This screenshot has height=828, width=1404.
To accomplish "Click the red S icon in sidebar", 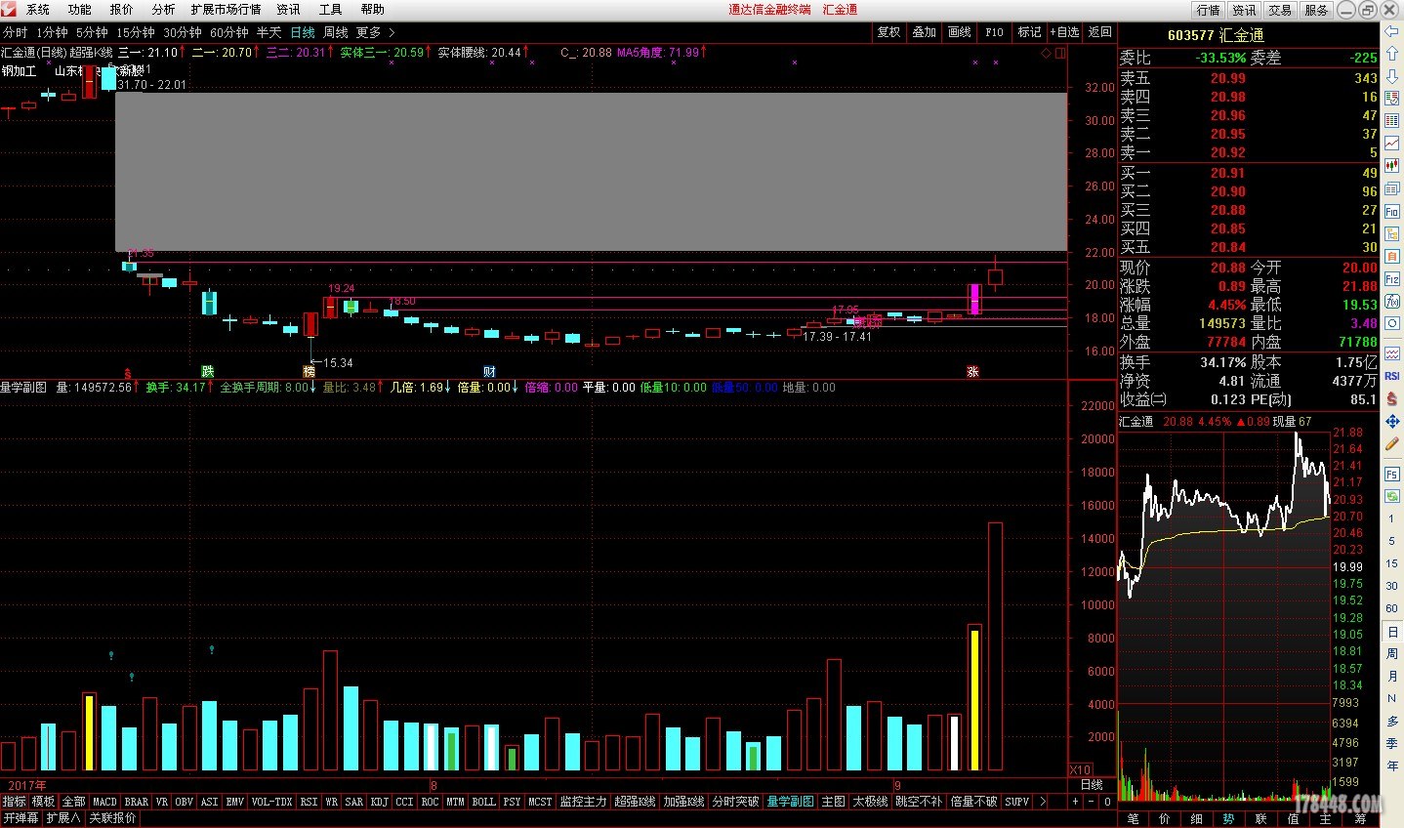I will coord(1392,398).
